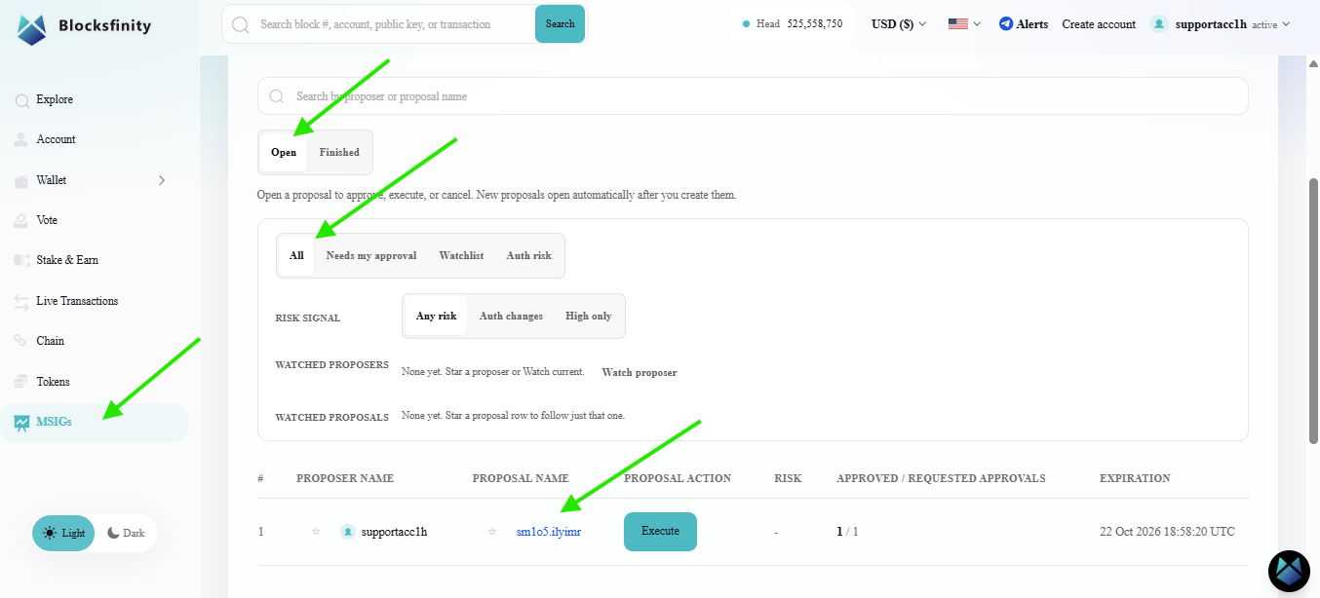The image size is (1320, 598).
Task: Select the Auth risk tab
Action: click(528, 256)
